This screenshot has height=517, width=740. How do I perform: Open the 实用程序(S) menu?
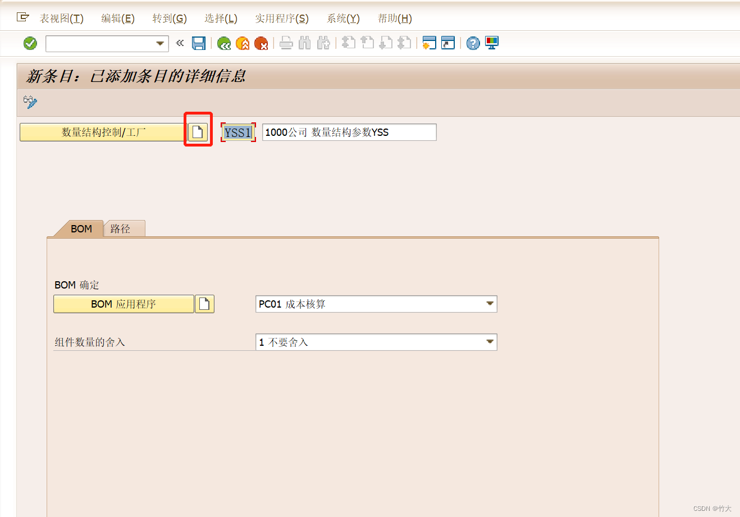click(x=282, y=19)
